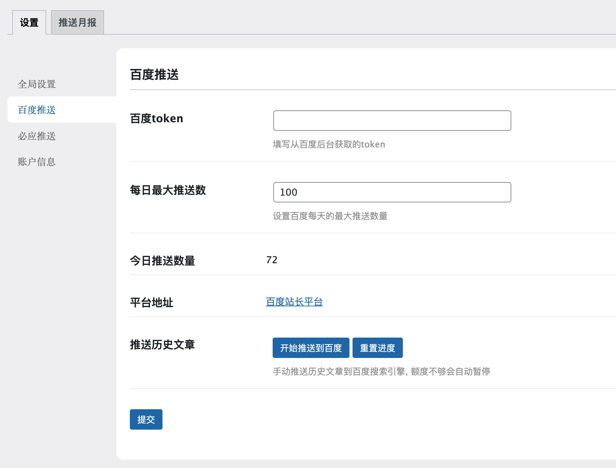Select 全局设置 in the sidebar

pos(37,84)
